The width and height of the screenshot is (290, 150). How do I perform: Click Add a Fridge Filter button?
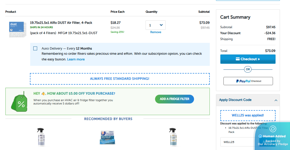point(174,99)
